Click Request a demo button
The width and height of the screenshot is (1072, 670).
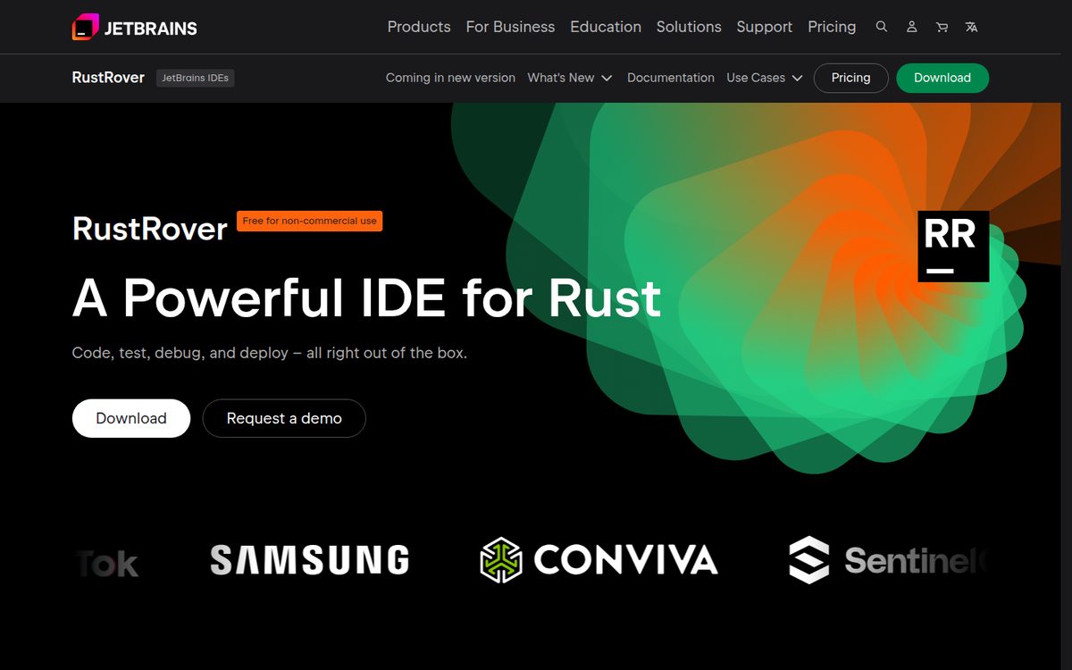[284, 418]
